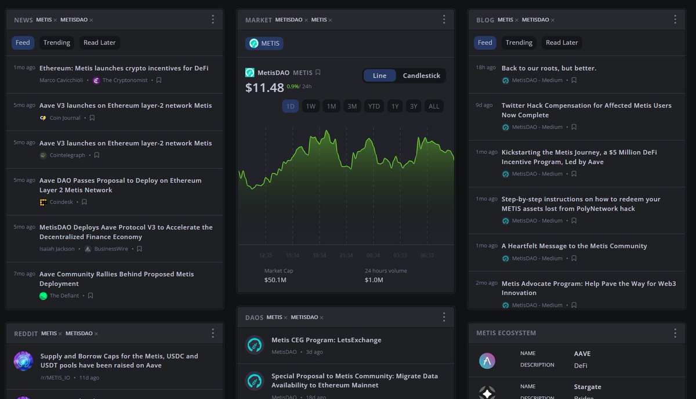The width and height of the screenshot is (696, 399).
Task: Open the Blog panel Feed tab
Action: click(x=485, y=43)
